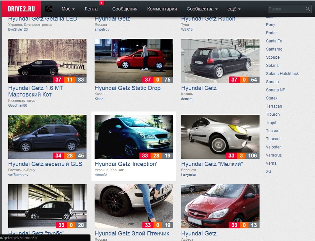Open dark blue Getz веселый GLS thumbnail
Image resolution: width=315 pixels, height=241 pixels.
point(47,136)
